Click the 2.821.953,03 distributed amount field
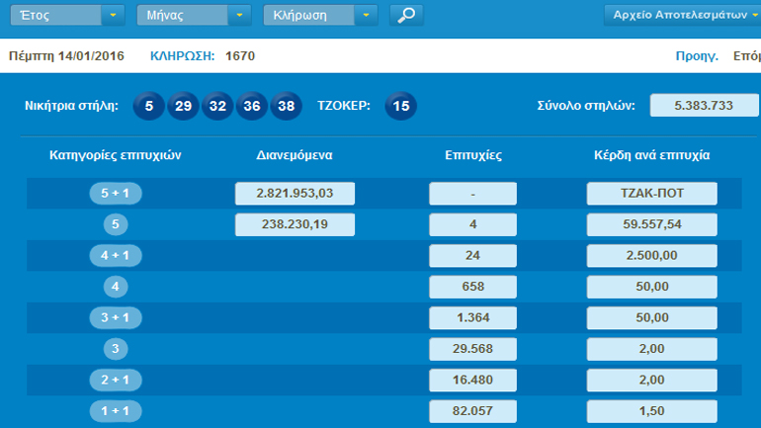The width and height of the screenshot is (761, 428). (x=295, y=194)
